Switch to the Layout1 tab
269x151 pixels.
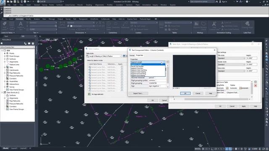point(14,148)
